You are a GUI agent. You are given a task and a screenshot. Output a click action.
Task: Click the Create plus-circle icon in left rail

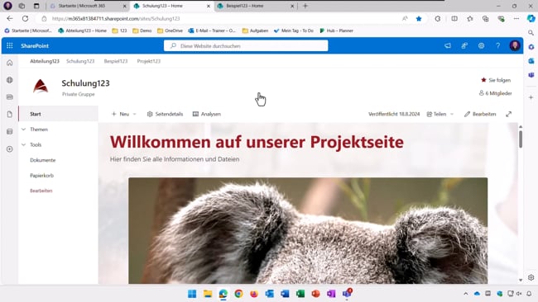[x=10, y=149]
